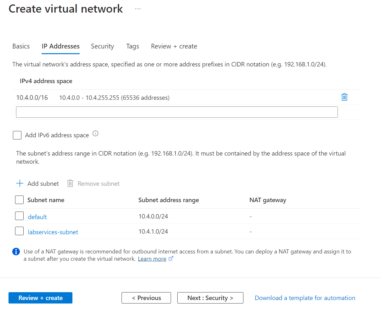The image size is (381, 312).
Task: Click the Review + create button
Action: tap(40, 298)
